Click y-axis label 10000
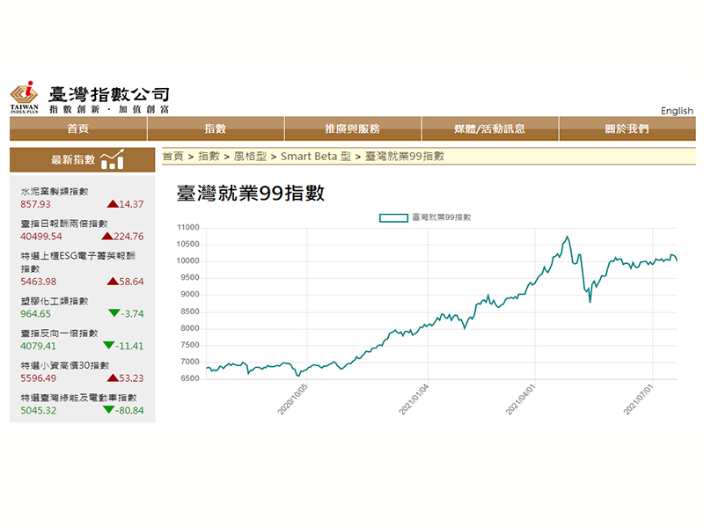Viewport: 704px width, 528px height. (188, 260)
